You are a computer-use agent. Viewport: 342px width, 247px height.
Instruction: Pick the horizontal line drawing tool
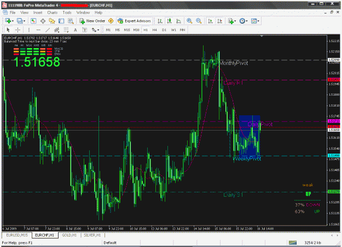coord(38,30)
